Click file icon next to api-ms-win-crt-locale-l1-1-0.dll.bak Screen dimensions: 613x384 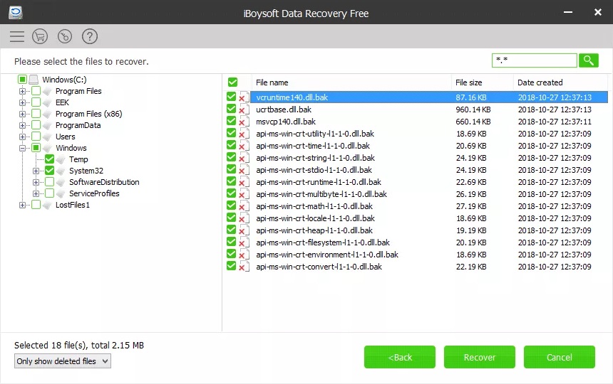click(244, 218)
